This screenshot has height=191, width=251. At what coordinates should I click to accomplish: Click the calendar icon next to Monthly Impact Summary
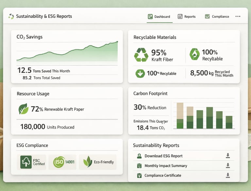coord(139,166)
